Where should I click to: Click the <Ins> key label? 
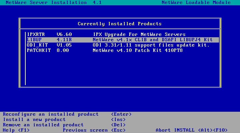pyautogui.click(x=118, y=120)
